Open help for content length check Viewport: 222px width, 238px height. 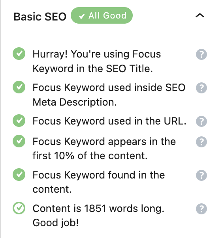[x=201, y=209]
